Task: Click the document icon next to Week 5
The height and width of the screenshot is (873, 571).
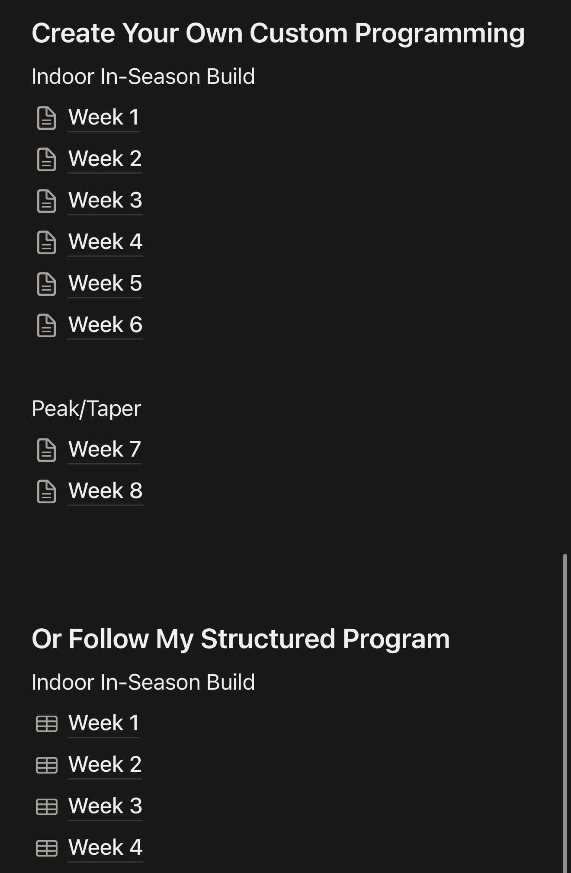Action: click(47, 284)
